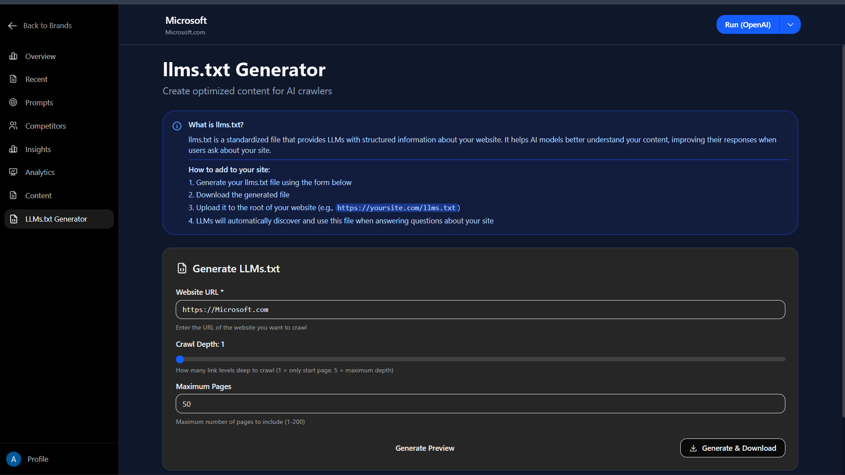Click the 'Website URL *' field label
845x475 pixels.
pos(200,292)
